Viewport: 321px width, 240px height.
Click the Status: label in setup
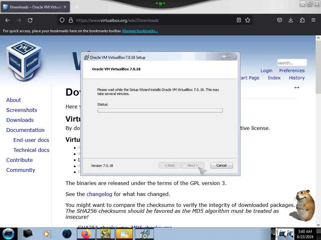(x=103, y=104)
